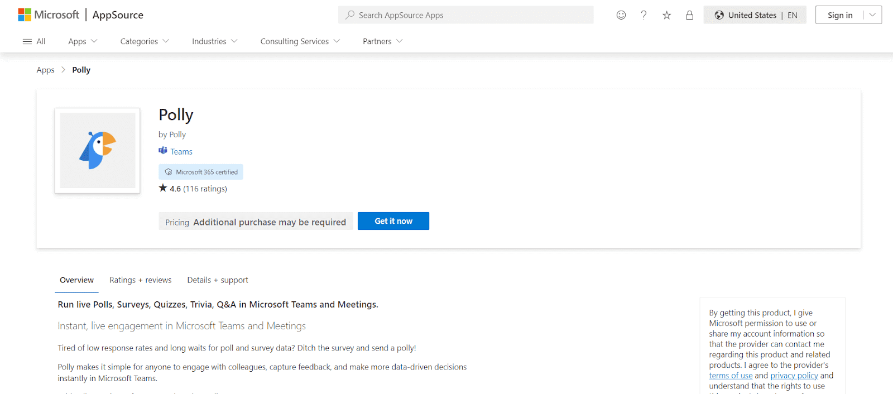Go to Apps breadcrumb
This screenshot has width=893, height=394.
coord(45,70)
